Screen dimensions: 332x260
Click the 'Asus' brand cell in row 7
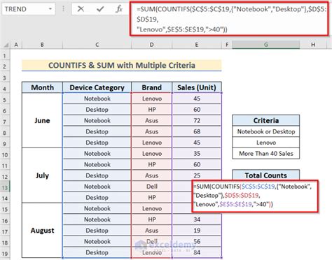[x=152, y=120]
